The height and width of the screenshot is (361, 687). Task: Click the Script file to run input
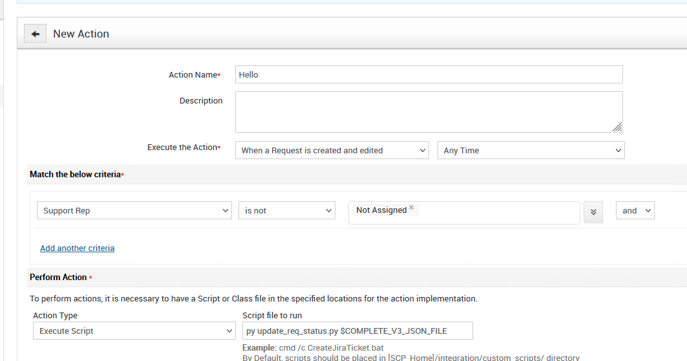pos(357,331)
